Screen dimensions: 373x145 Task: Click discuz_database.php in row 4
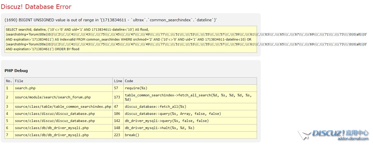pyautogui.click(x=55, y=114)
